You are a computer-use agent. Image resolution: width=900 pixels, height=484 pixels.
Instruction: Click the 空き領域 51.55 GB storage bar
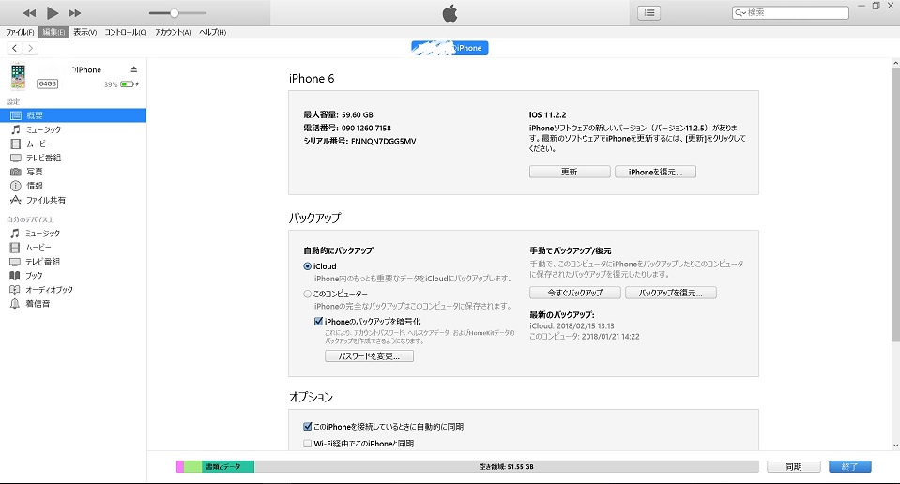[506, 467]
